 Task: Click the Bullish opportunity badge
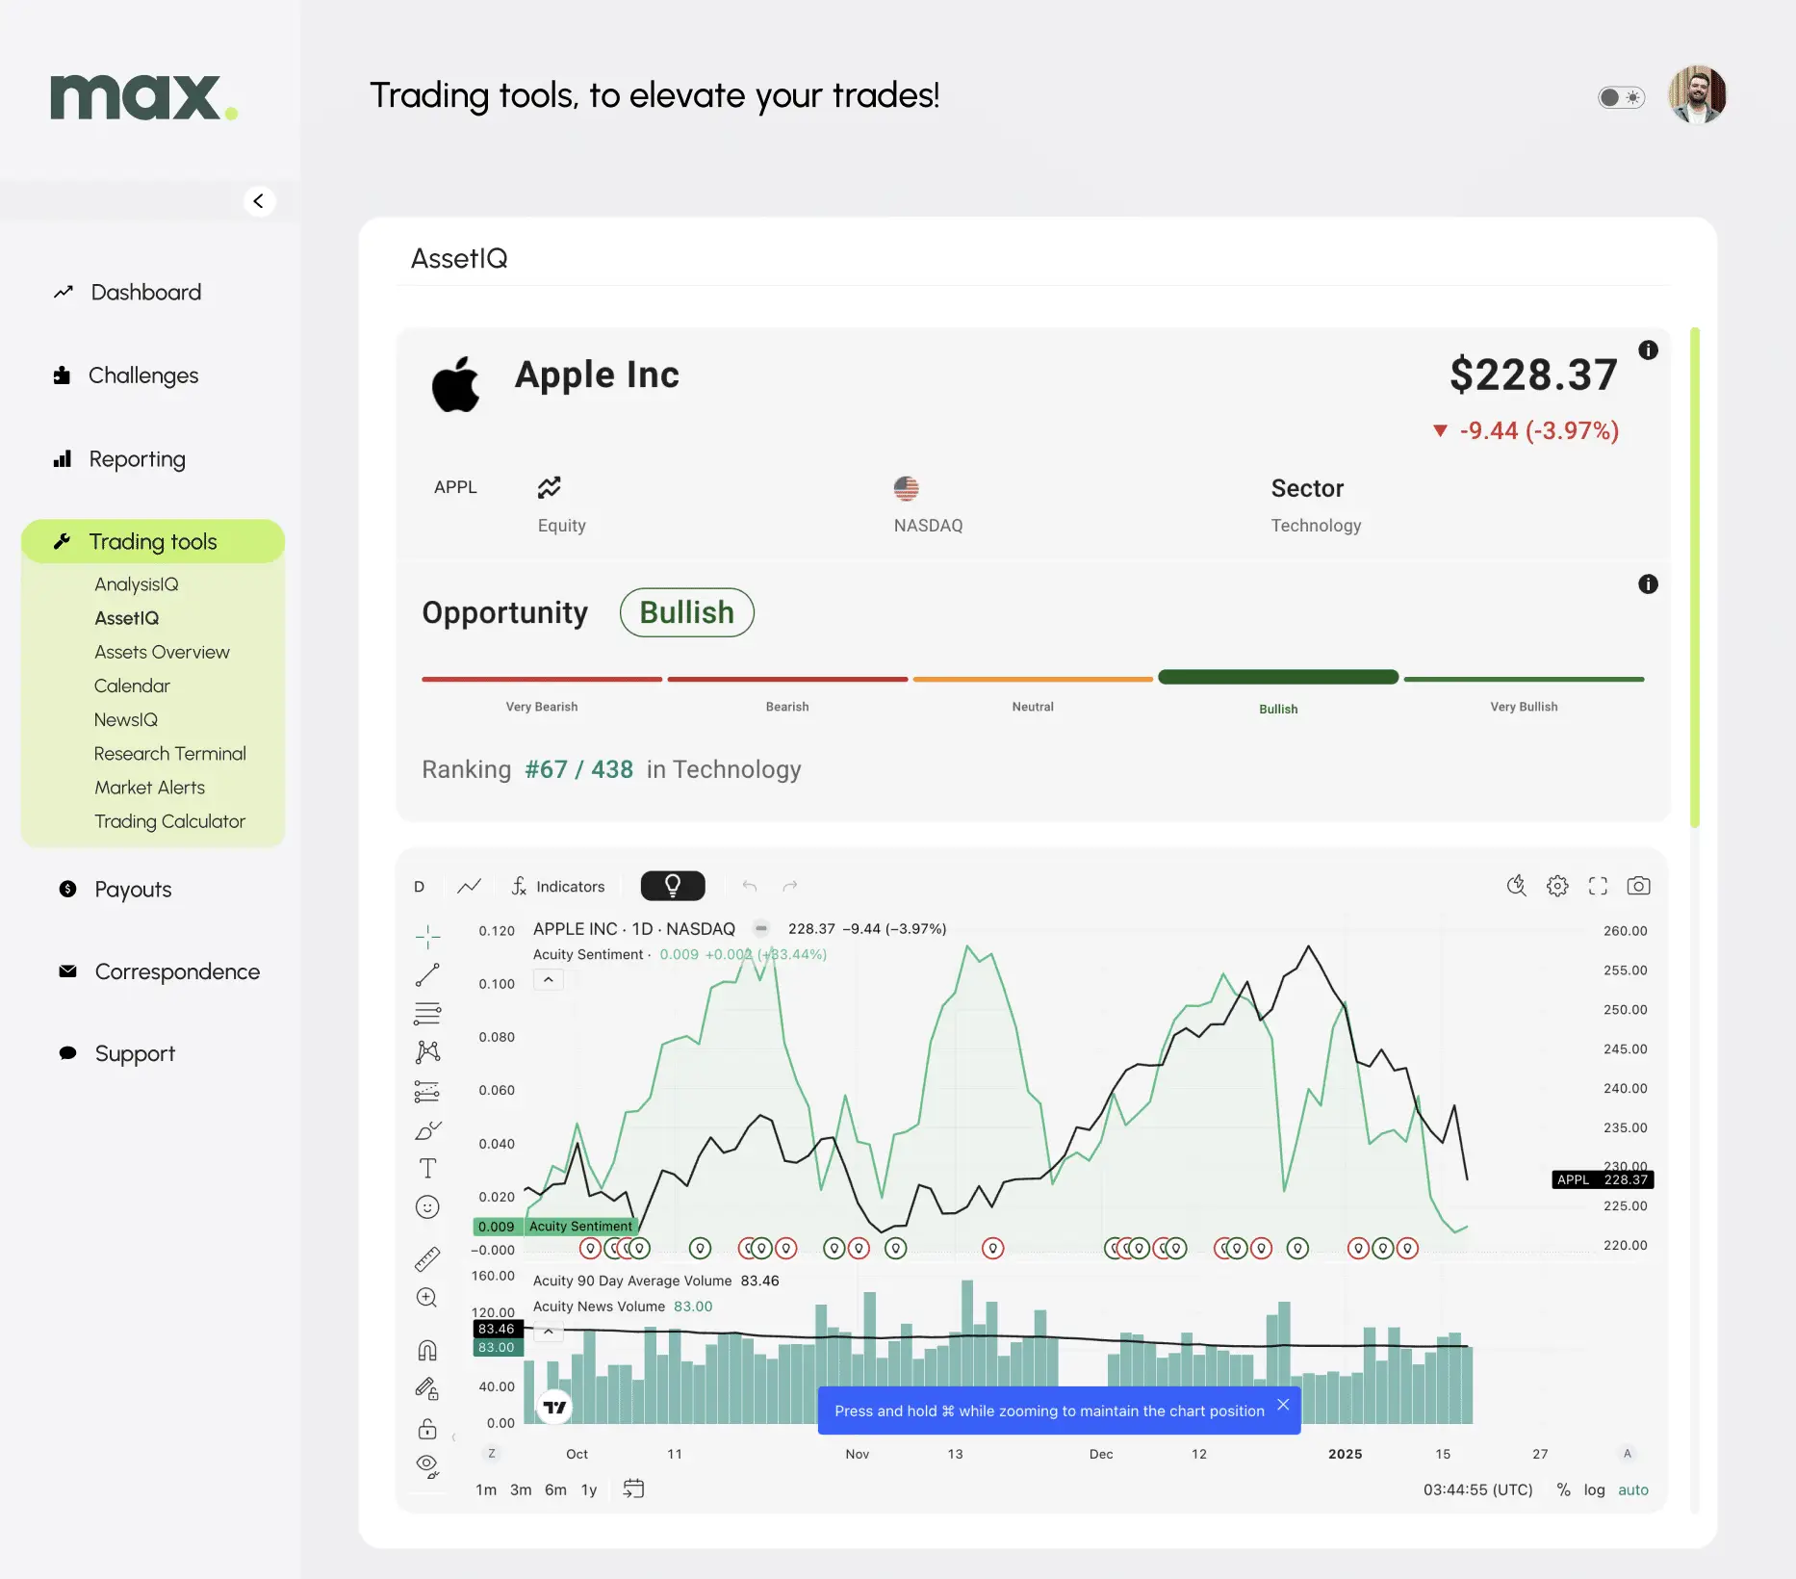pyautogui.click(x=686, y=612)
